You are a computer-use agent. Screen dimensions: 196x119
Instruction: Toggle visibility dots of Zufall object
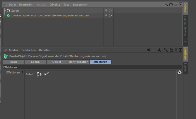110,11
